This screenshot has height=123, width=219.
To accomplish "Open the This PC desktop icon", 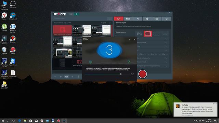I will click(4, 5).
